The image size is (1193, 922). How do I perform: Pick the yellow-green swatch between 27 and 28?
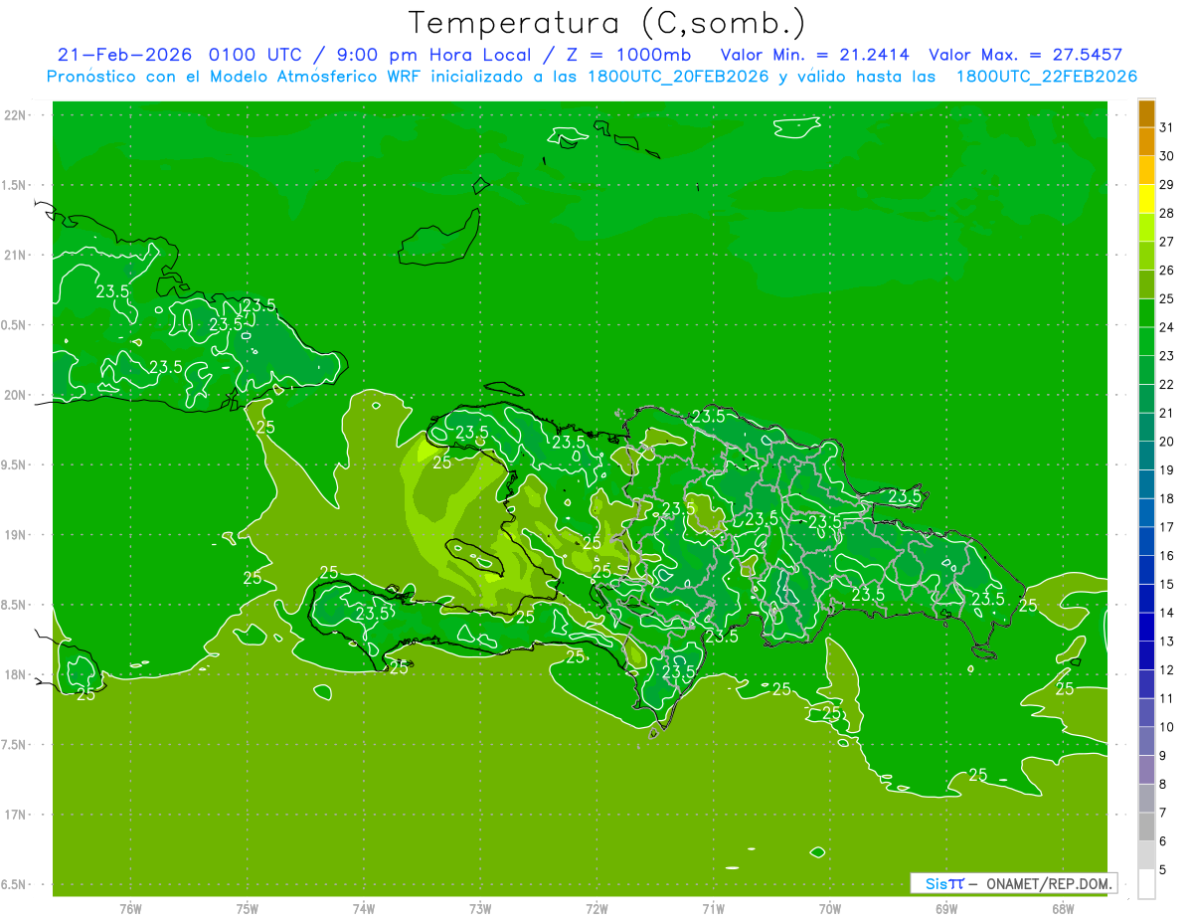1146,228
